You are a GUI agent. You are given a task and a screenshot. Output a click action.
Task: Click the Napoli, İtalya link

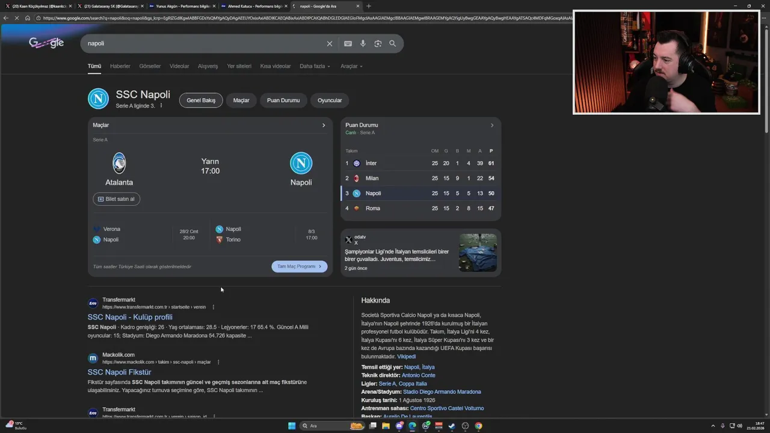click(419, 367)
